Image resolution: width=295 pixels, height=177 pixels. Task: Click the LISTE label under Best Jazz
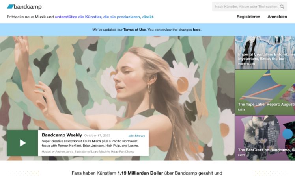coord(242,155)
